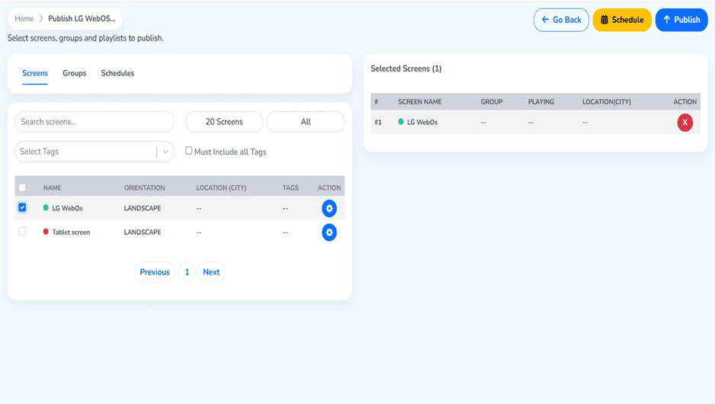The height and width of the screenshot is (404, 715).
Task: Open settings gear for Tablet screen row
Action: tap(329, 232)
